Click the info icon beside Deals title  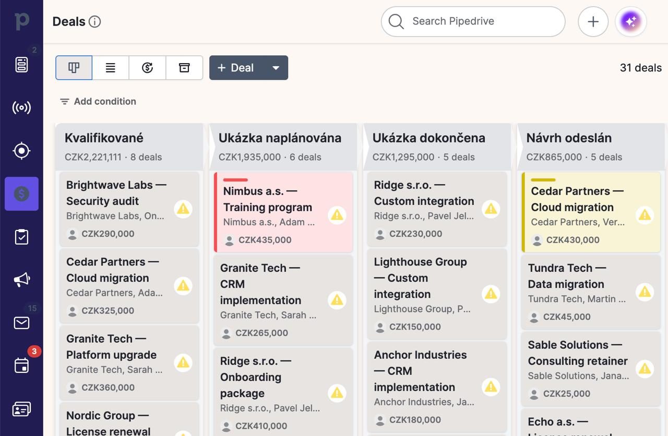coord(94,21)
